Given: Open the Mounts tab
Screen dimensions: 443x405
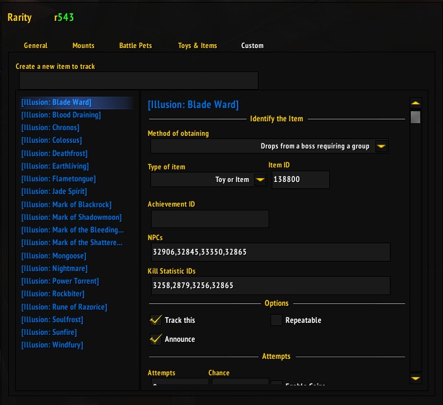Looking at the screenshot, I should (83, 45).
